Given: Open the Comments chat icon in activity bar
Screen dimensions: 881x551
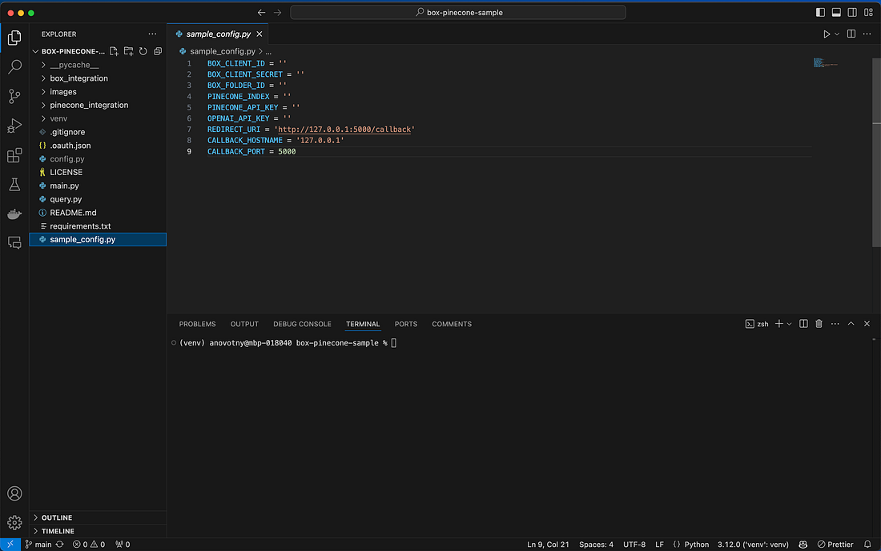Looking at the screenshot, I should click(x=14, y=242).
